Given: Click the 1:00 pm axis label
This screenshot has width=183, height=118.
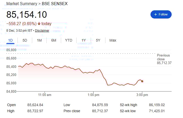Looking at the screenshot, I should 93,95.
